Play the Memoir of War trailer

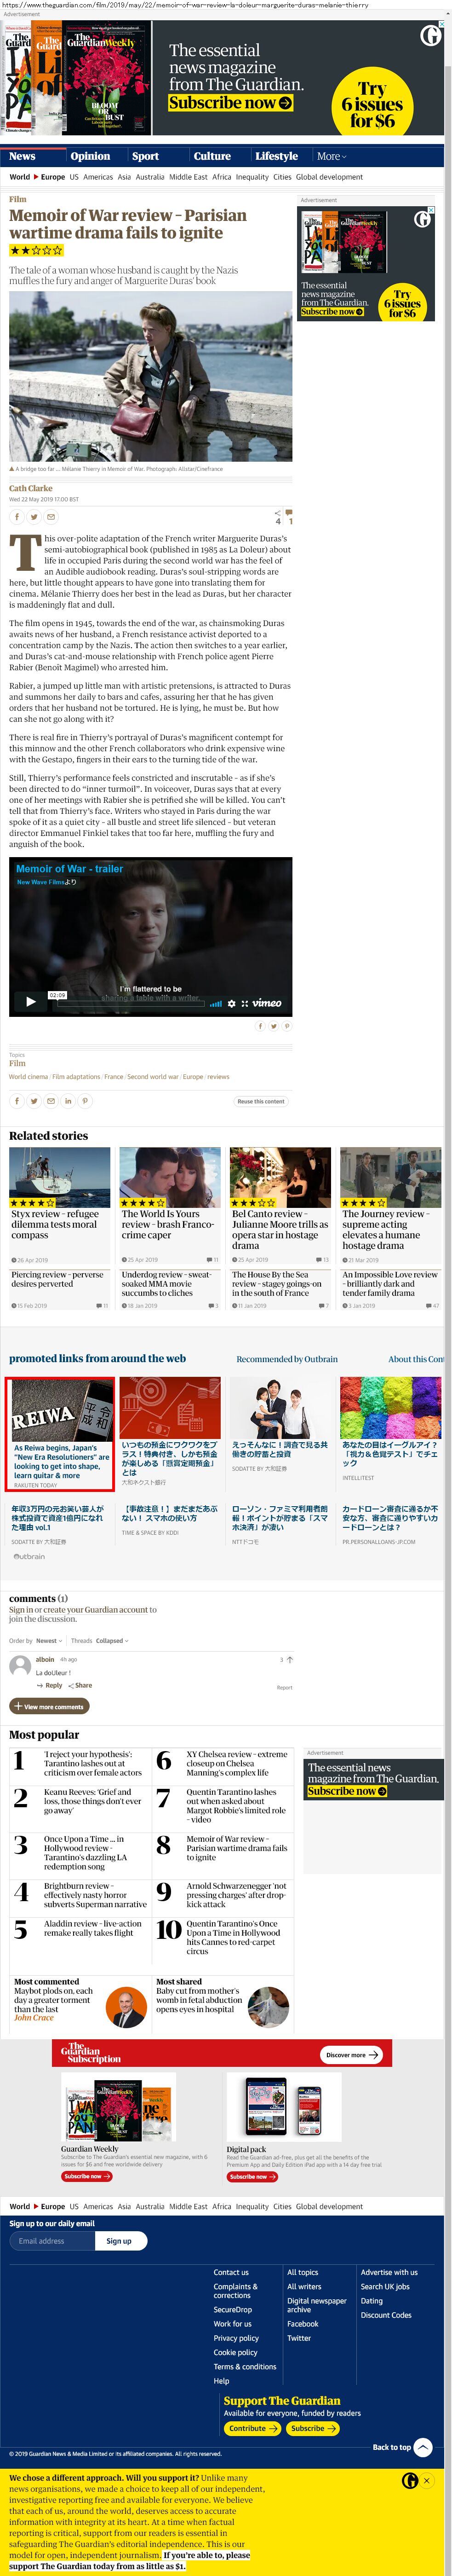(x=30, y=1001)
